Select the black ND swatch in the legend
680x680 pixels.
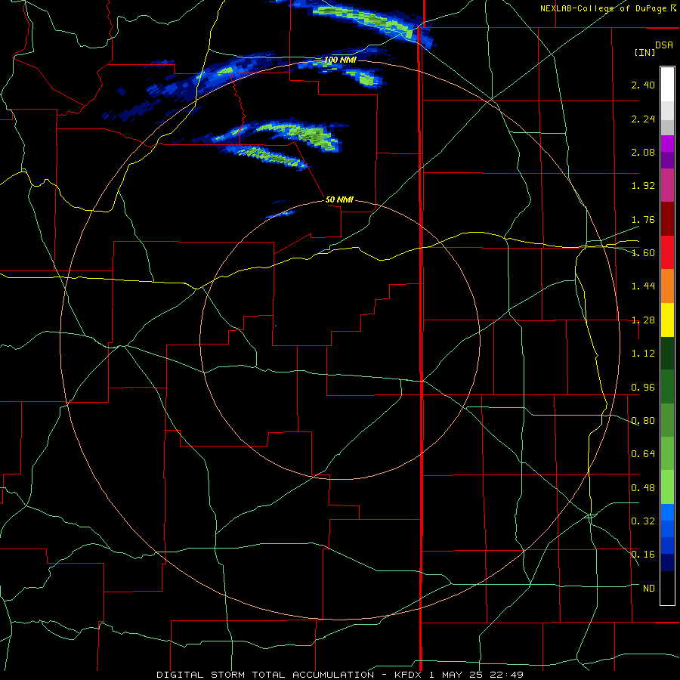tap(667, 588)
